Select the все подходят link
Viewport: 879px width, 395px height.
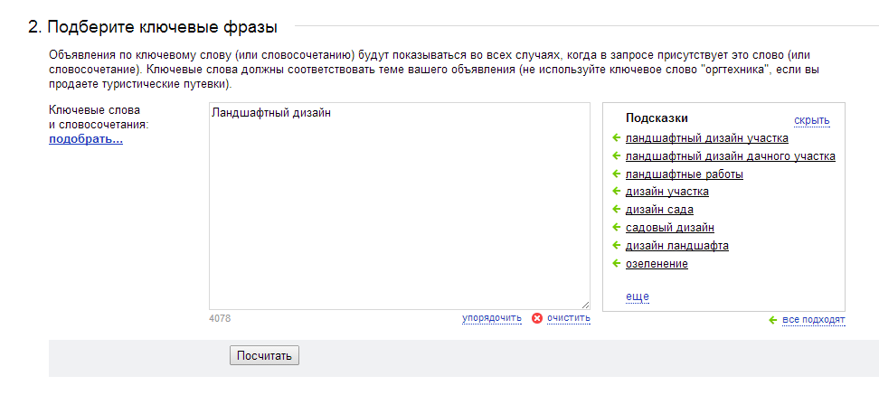point(813,320)
